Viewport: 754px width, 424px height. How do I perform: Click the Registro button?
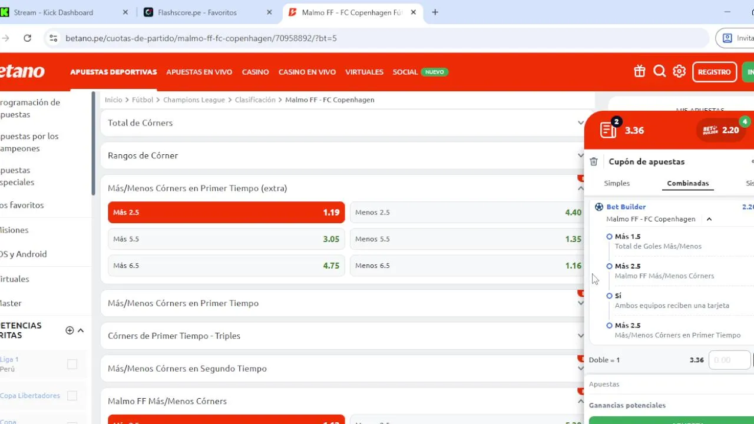(714, 72)
